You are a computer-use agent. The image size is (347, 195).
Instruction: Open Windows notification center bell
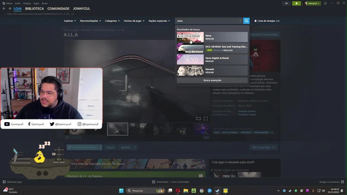click(x=342, y=191)
